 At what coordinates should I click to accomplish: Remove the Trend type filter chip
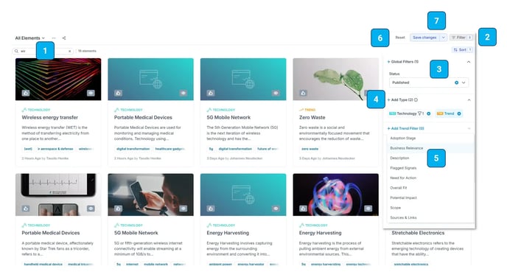459,113
